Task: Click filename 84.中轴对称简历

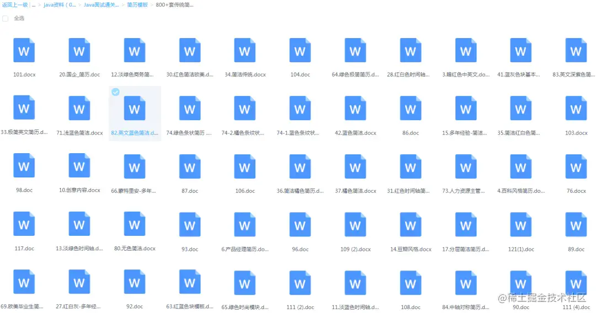Action: pos(466,307)
